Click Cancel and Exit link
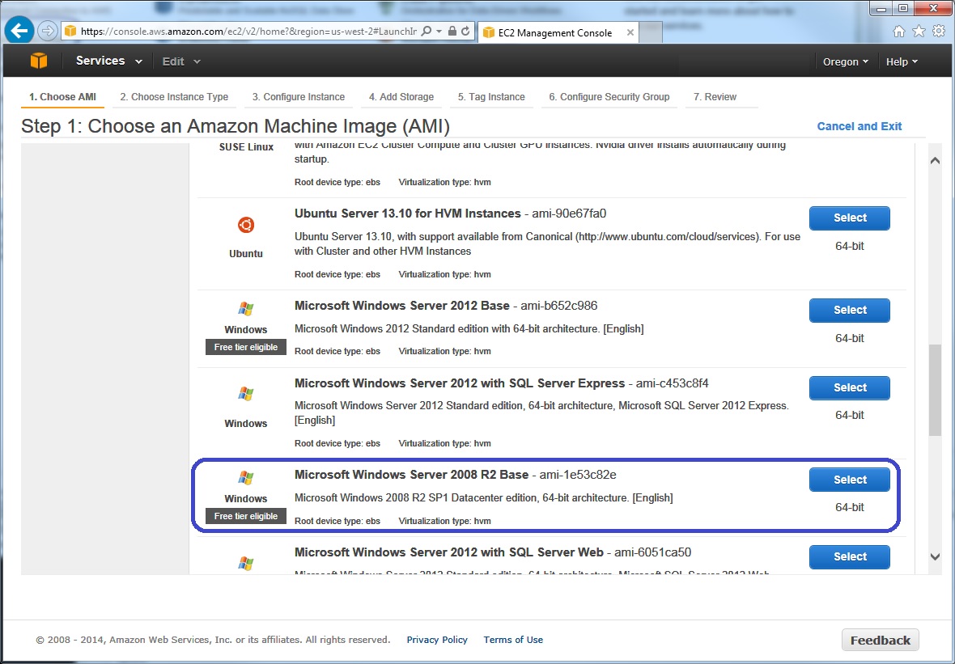Screen dimensions: 955x664 pyautogui.click(x=859, y=126)
